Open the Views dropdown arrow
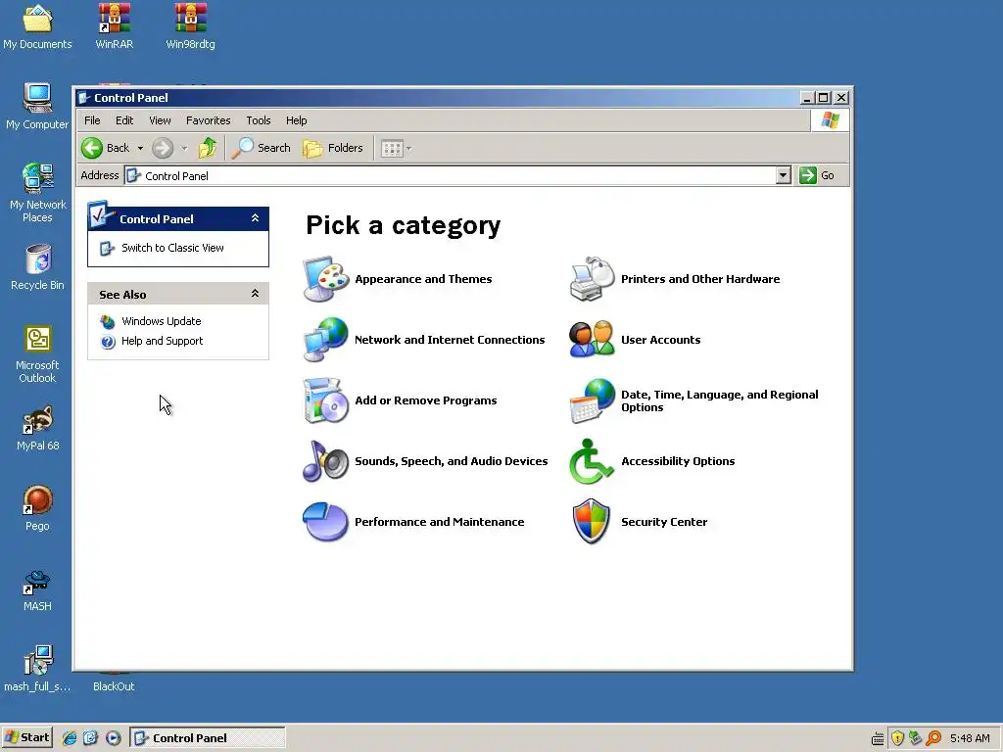The height and width of the screenshot is (752, 1003). [408, 149]
